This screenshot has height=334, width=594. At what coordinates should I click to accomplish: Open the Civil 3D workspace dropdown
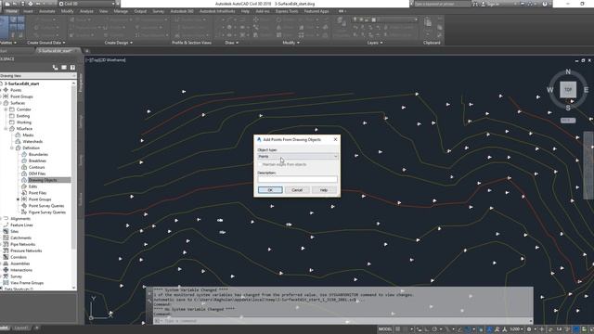[x=86, y=4]
